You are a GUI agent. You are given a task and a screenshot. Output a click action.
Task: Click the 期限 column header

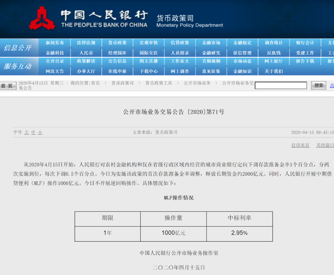tap(108, 219)
